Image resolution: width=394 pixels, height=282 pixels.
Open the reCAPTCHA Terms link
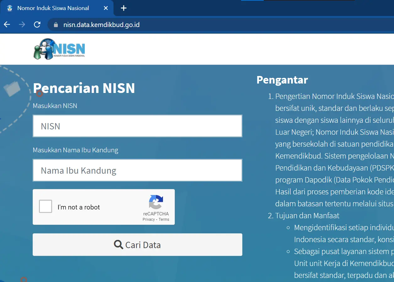[164, 220]
